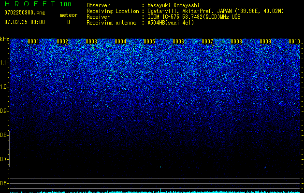This screenshot has width=304, height=193.
Task: Click the 1.1 kHz axis label
Action: pyautogui.click(x=4, y=63)
